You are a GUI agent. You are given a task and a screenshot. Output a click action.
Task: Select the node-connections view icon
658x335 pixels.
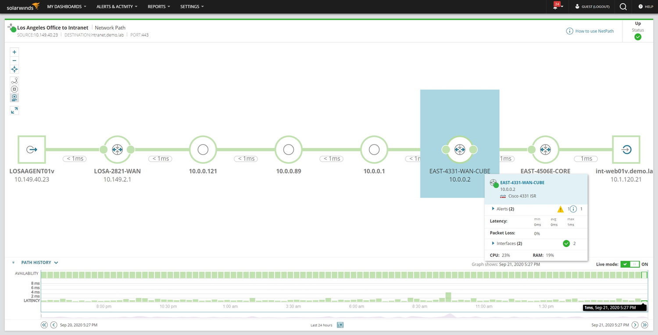coord(14,80)
